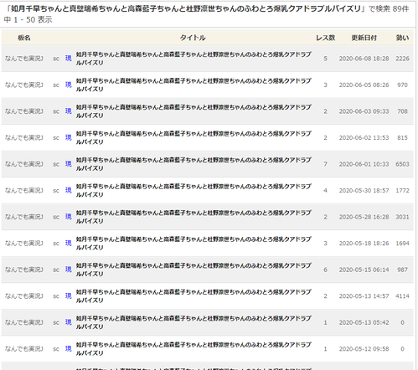418x370 pixels.
Task: Click the 現 link in the 2020-05-15 06:14 row
Action: pyautogui.click(x=69, y=270)
